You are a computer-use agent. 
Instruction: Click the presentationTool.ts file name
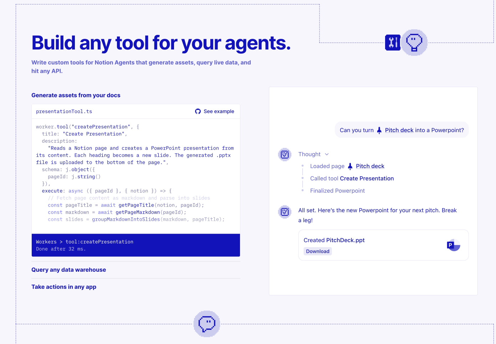(x=64, y=111)
